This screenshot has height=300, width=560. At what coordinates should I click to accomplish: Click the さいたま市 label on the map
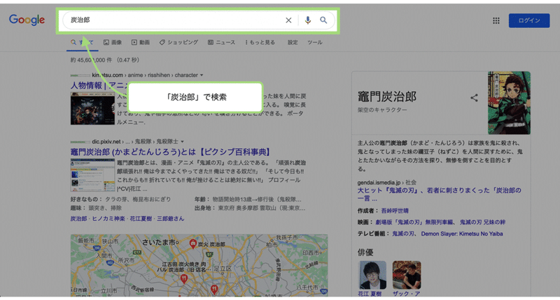click(x=160, y=242)
